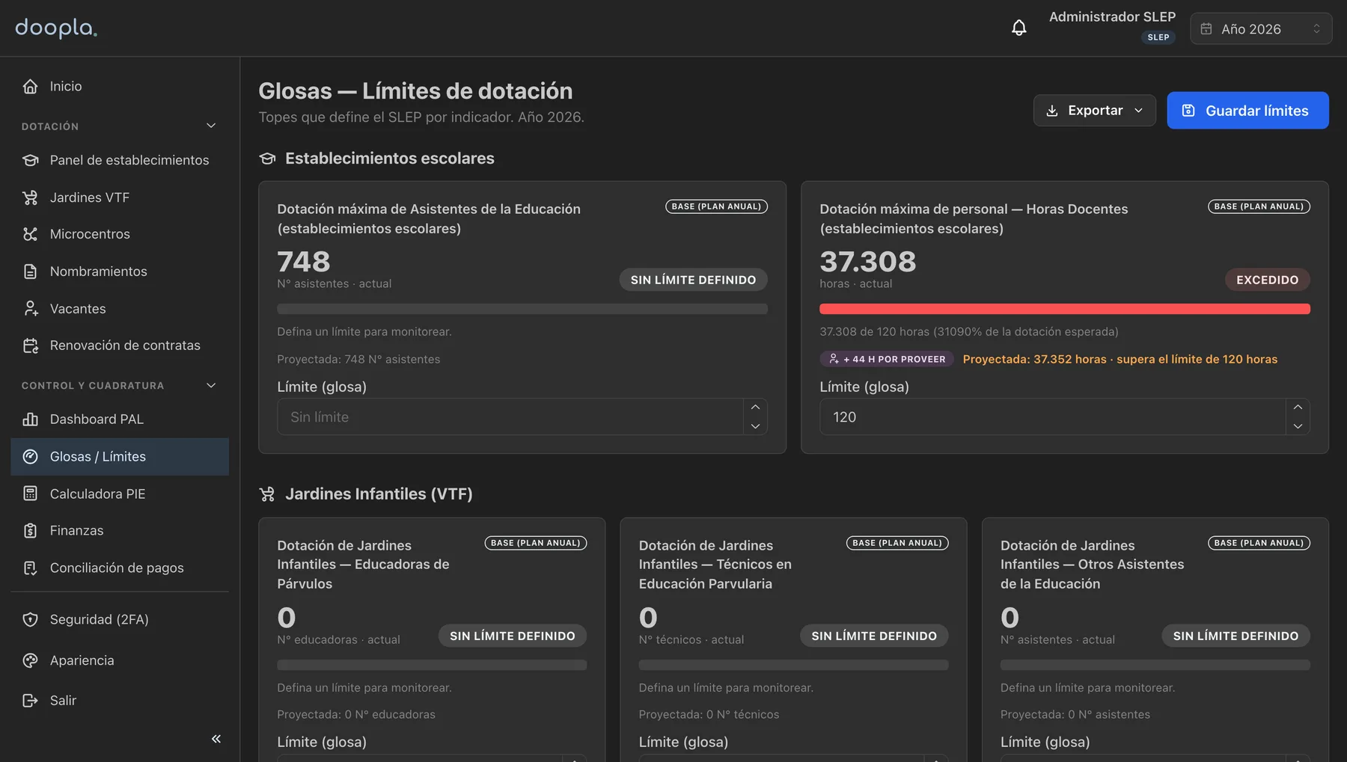Click the Establecimientos escolares section icon

pyautogui.click(x=267, y=159)
